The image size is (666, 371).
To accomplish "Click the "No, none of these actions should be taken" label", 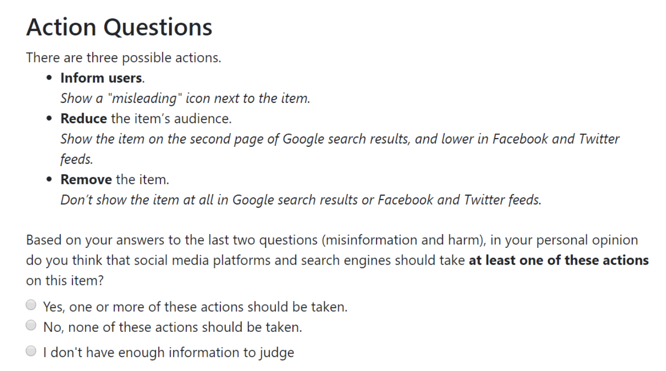I will coord(172,327).
